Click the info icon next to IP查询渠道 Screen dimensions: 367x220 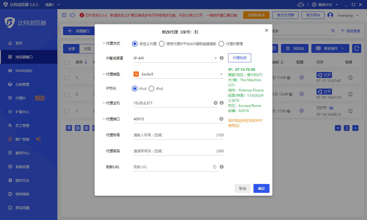221,58
